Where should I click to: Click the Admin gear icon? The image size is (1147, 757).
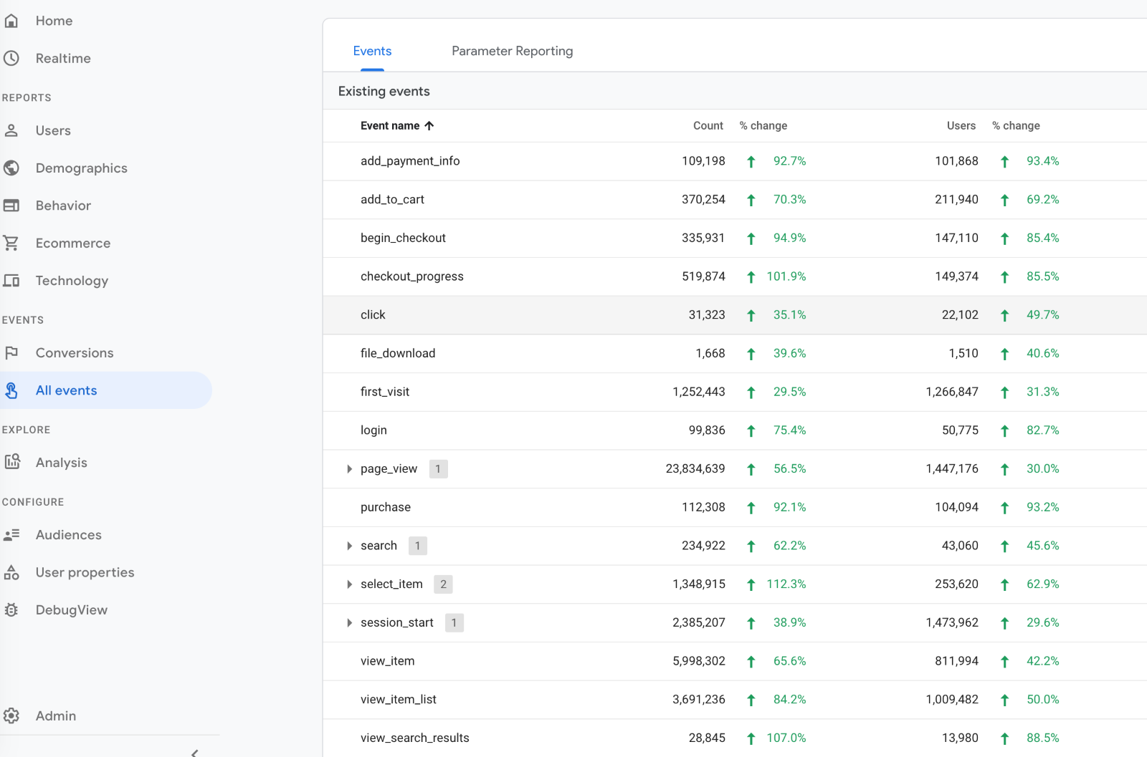pyautogui.click(x=11, y=715)
